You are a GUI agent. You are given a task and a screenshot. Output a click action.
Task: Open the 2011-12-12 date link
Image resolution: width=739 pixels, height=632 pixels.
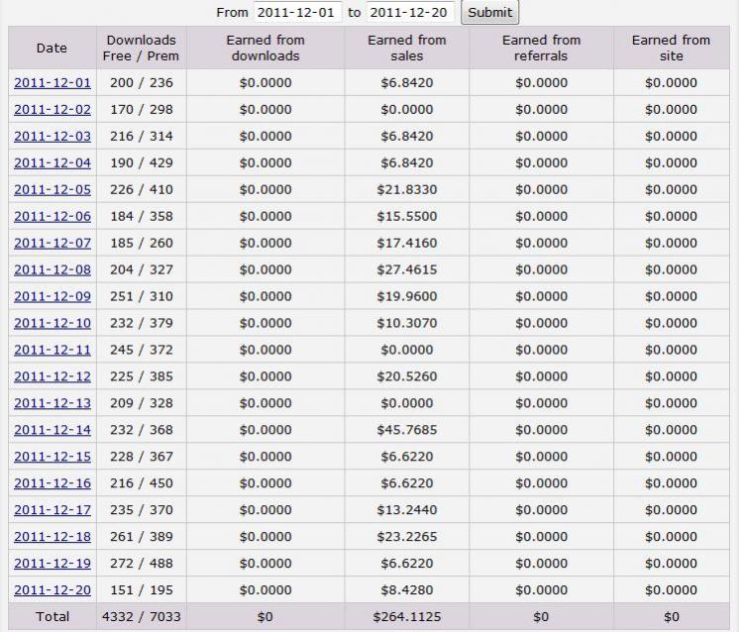point(53,376)
